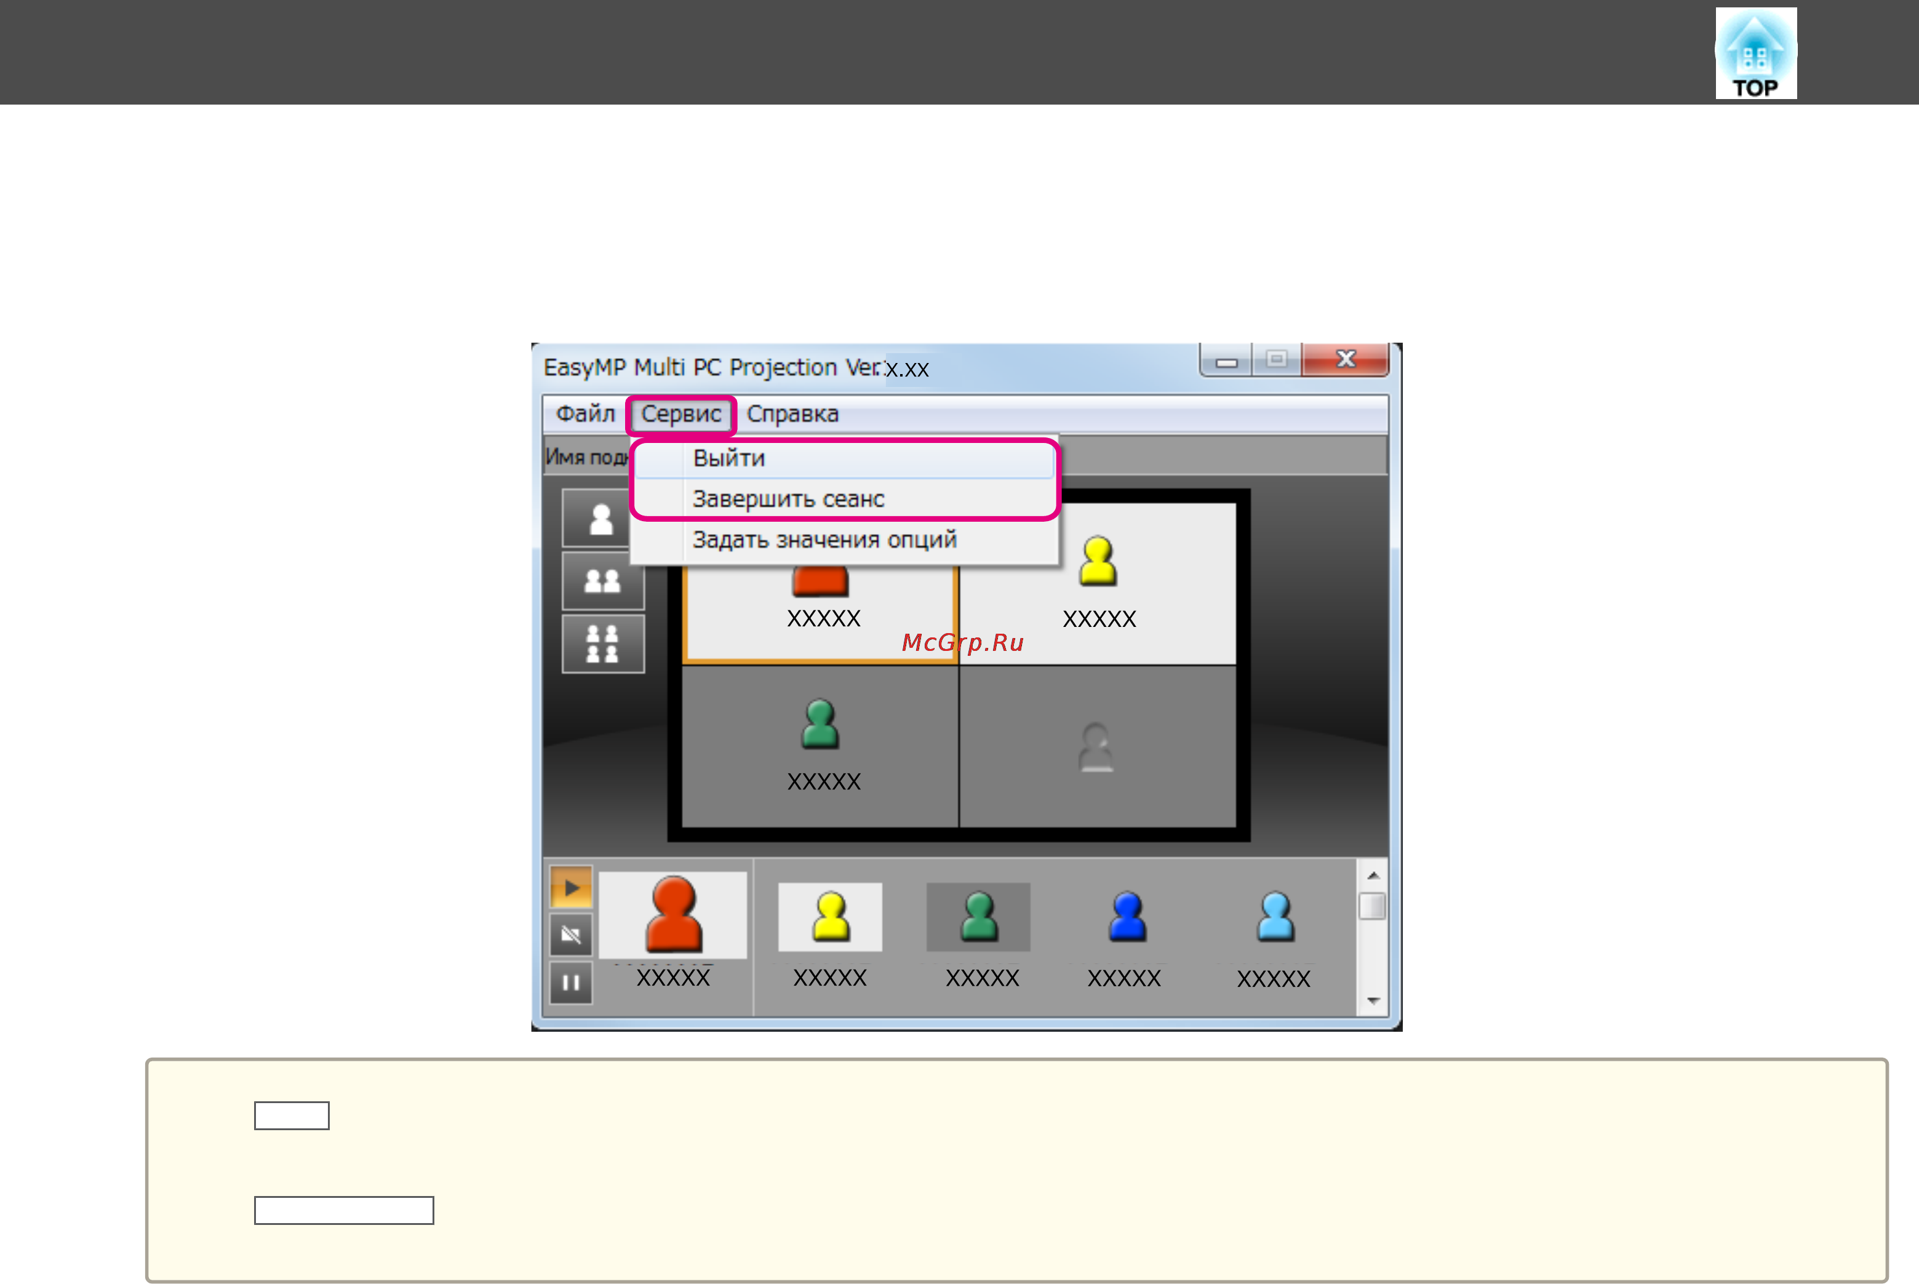The height and width of the screenshot is (1284, 1919).
Task: Click user list scrollbar down arrow
Action: coord(1373,1000)
